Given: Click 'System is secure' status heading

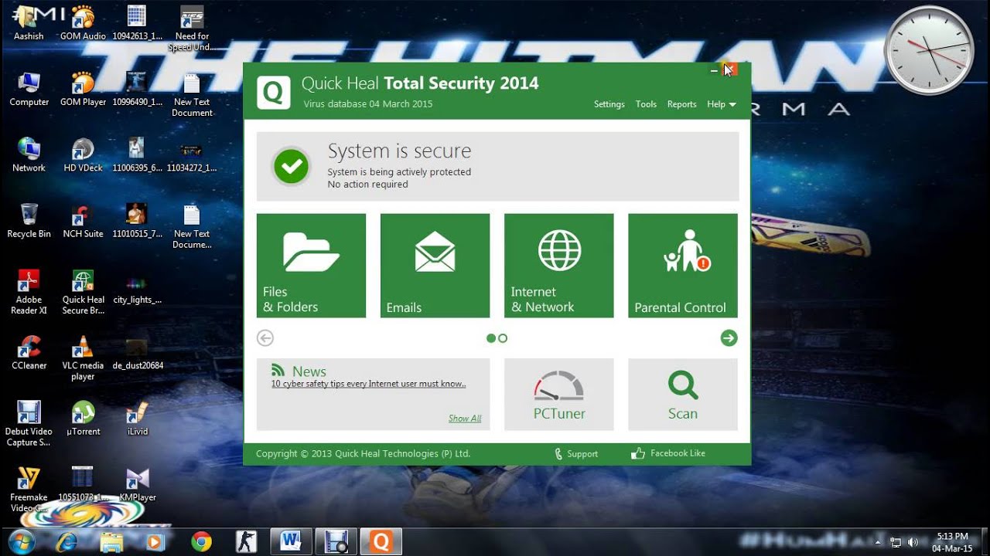Looking at the screenshot, I should point(399,151).
